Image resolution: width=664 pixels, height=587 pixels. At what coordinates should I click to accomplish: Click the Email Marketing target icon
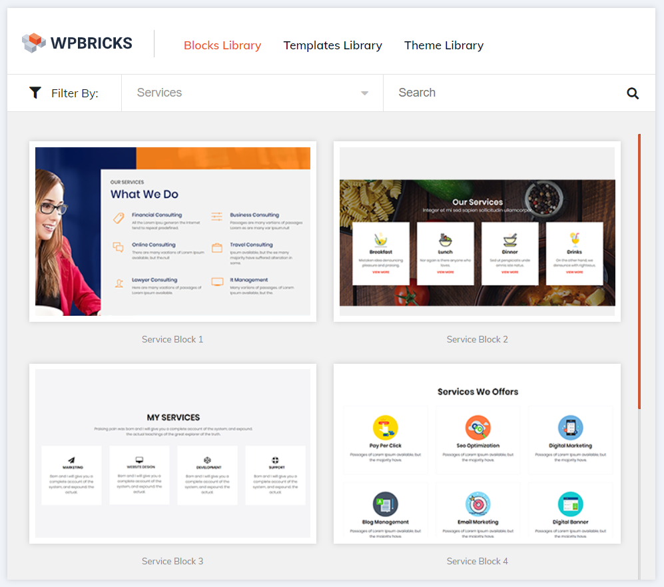[x=478, y=504]
